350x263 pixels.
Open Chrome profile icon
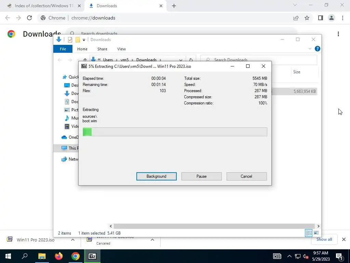coord(332,18)
